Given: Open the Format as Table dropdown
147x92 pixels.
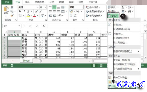Looking at the screenshot, I should pyautogui.click(x=95, y=11).
